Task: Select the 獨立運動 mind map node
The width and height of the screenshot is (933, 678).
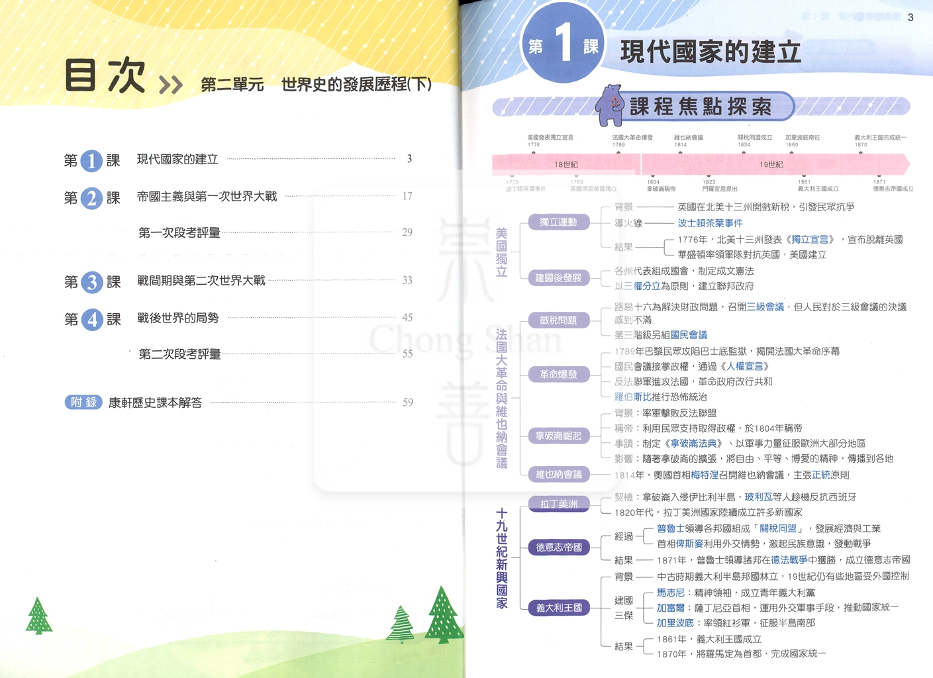Action: tap(558, 222)
